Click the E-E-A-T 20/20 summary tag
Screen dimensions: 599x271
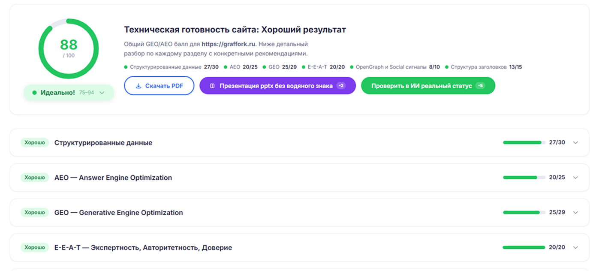tap(323, 67)
